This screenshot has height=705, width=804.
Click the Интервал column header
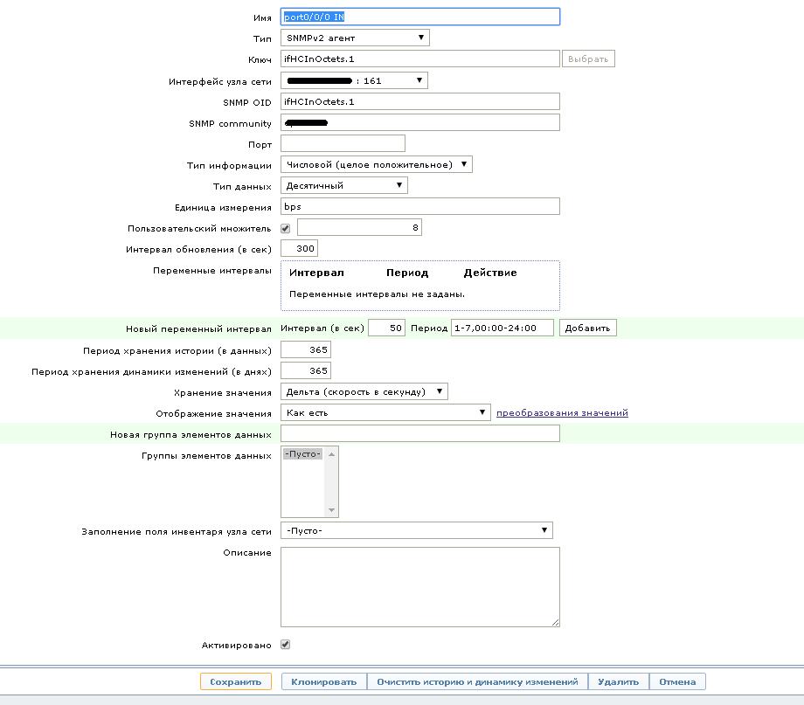(x=316, y=273)
